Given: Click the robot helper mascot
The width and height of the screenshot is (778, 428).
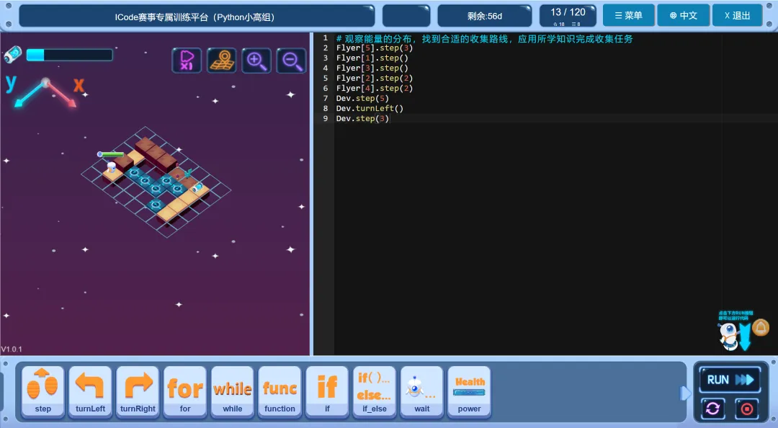Looking at the screenshot, I should coord(728,336).
